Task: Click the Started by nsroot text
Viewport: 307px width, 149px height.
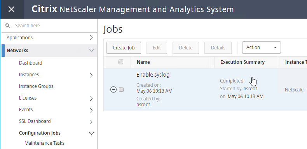Action: (x=239, y=89)
